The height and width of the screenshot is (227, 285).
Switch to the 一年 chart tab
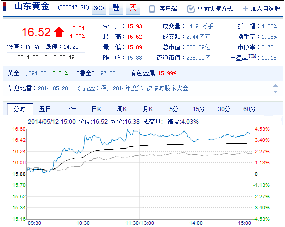[x=71, y=109]
